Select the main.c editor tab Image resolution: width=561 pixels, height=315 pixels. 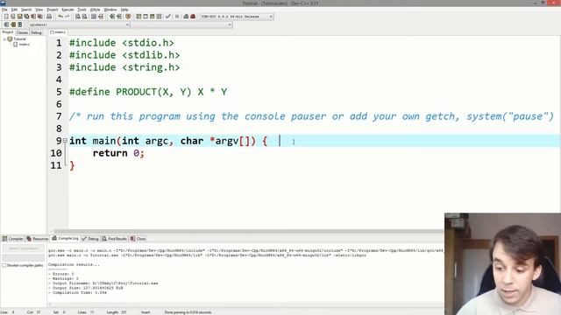coord(58,32)
